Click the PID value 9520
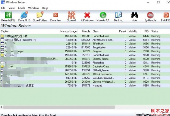The image size is (170, 116). pos(146,55)
